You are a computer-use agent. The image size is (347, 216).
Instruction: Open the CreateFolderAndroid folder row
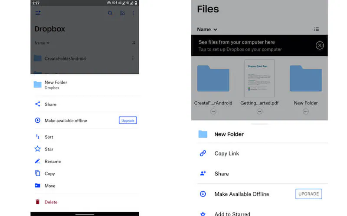[x=85, y=58]
